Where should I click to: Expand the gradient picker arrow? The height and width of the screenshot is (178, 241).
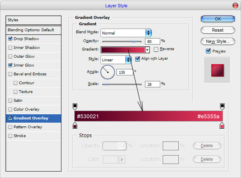pos(147,50)
